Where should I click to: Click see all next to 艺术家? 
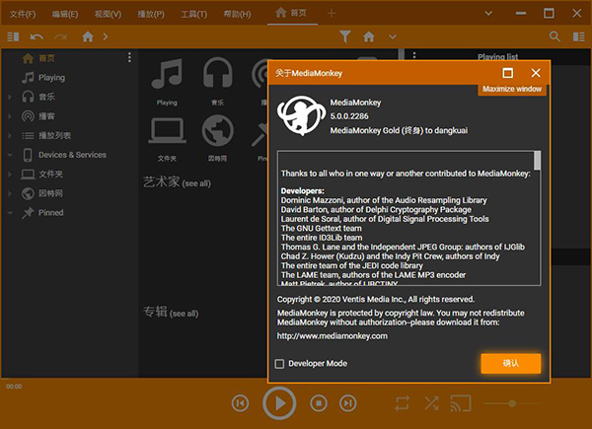(196, 183)
